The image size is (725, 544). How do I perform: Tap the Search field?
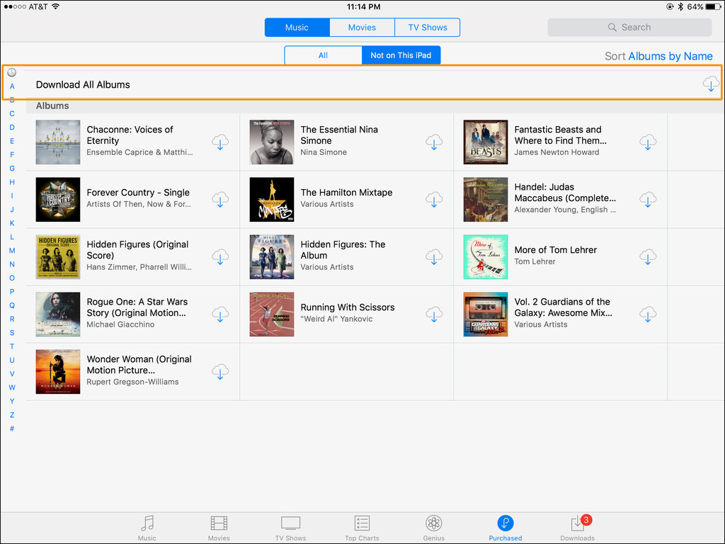pos(629,27)
